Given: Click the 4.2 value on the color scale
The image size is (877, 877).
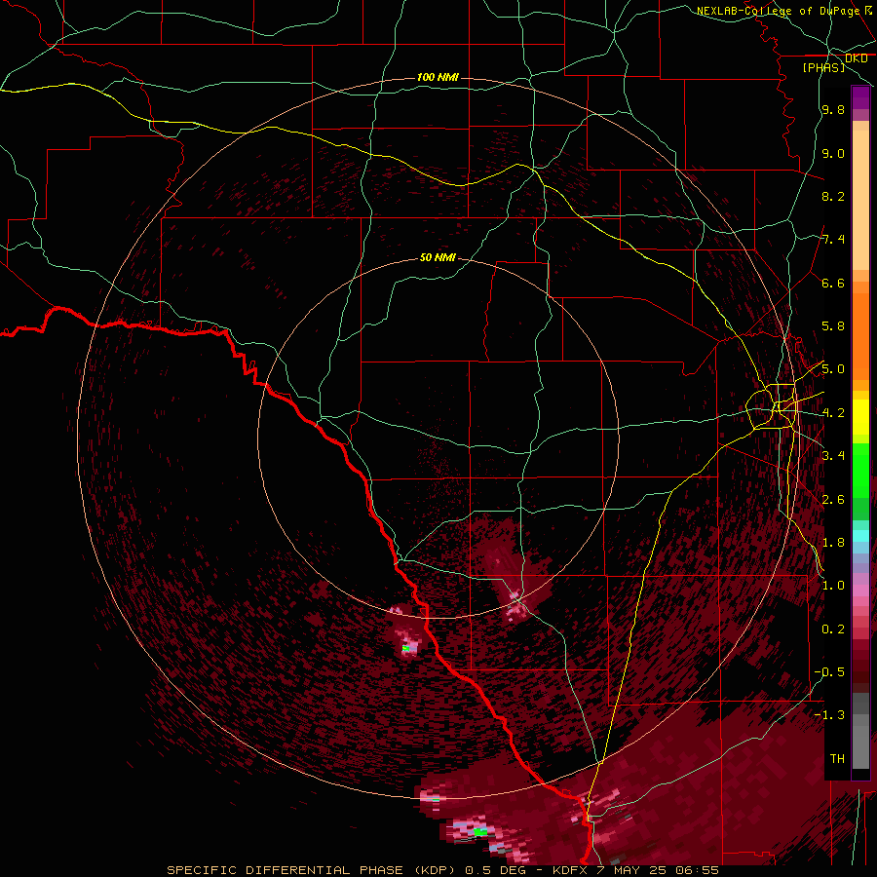Looking at the screenshot, I should coord(833,413).
